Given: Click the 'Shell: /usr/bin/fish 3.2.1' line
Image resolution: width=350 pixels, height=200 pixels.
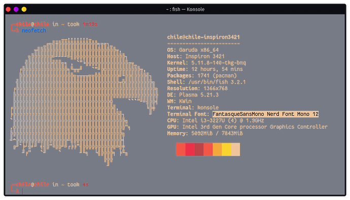Looking at the screenshot, I should 206,82.
